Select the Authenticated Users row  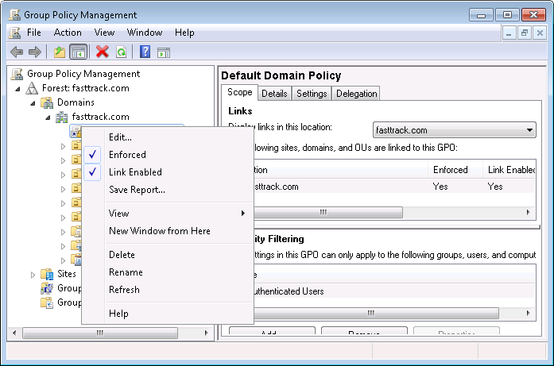pyautogui.click(x=394, y=291)
